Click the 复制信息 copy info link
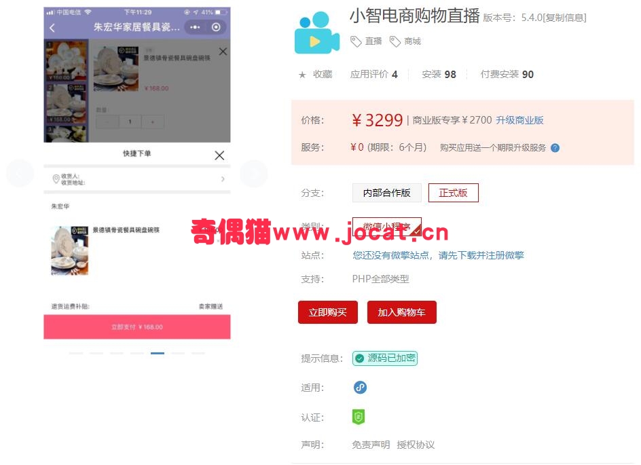Viewport: 641px width, 465px height. [x=566, y=18]
